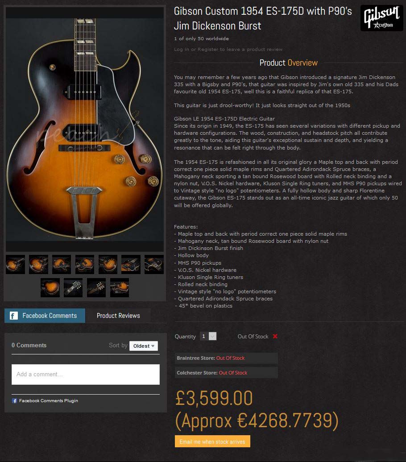Click the red out-of-stock X icon
The width and height of the screenshot is (406, 462).
(x=275, y=336)
